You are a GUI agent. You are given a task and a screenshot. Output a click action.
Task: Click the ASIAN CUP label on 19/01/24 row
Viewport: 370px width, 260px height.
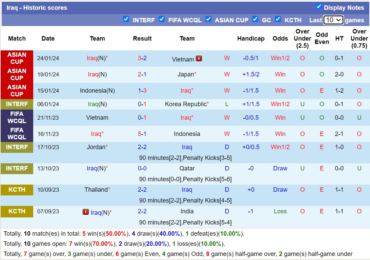17,74
